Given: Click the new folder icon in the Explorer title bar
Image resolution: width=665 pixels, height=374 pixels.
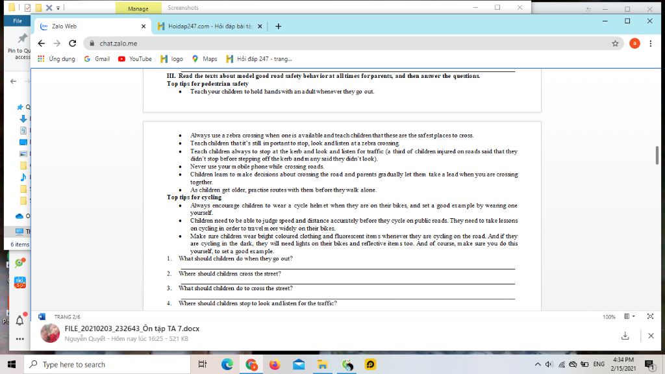Looking at the screenshot, I should point(38,8).
